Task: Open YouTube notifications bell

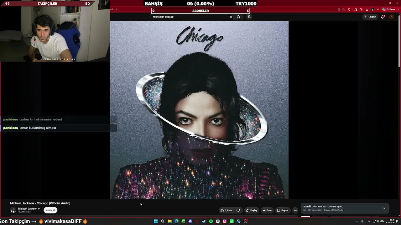Action: tap(383, 17)
